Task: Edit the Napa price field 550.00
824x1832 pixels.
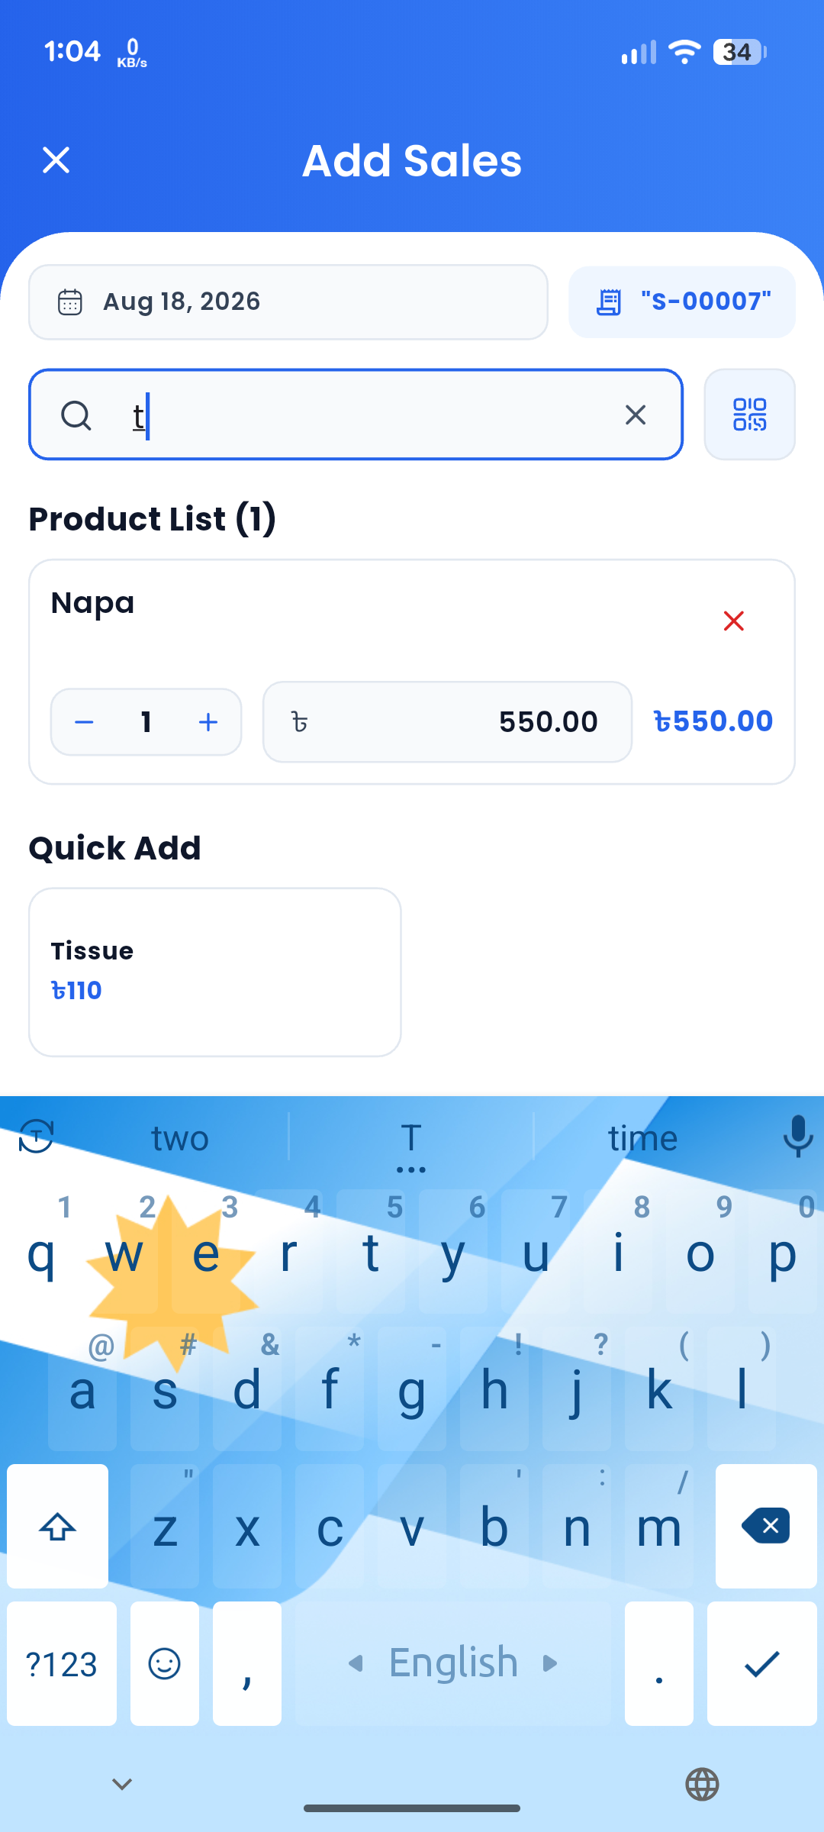Action: [x=447, y=722]
